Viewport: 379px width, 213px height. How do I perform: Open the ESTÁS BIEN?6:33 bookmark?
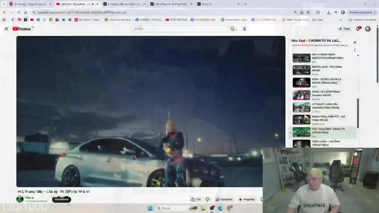pos(176,20)
